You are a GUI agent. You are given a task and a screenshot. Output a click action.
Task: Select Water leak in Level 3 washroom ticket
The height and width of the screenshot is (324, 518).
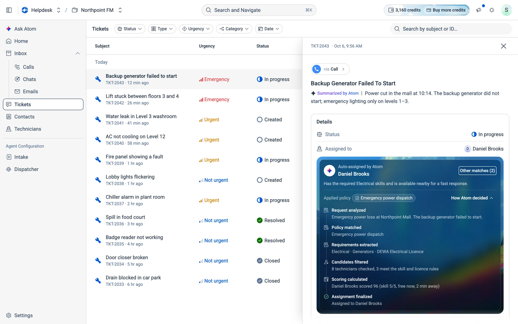coord(194,119)
